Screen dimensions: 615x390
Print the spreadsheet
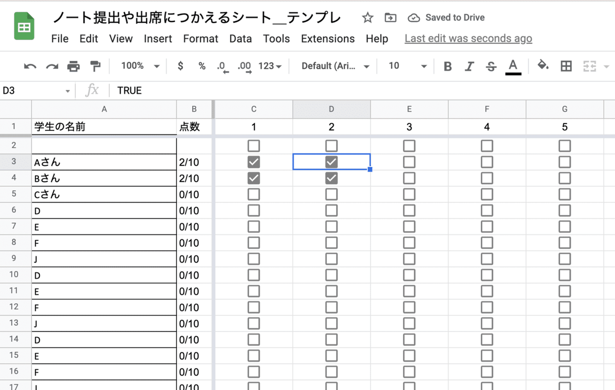pos(74,66)
